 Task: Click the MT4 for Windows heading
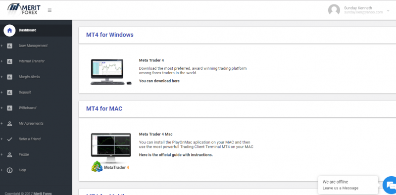pyautogui.click(x=110, y=35)
